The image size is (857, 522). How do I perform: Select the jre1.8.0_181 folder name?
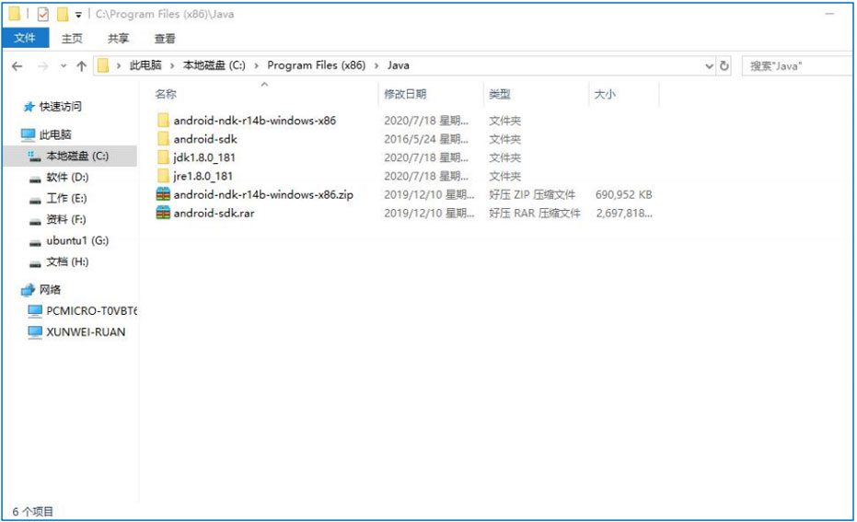pyautogui.click(x=203, y=176)
